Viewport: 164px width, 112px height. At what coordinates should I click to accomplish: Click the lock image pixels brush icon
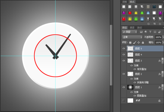[x=135, y=42]
